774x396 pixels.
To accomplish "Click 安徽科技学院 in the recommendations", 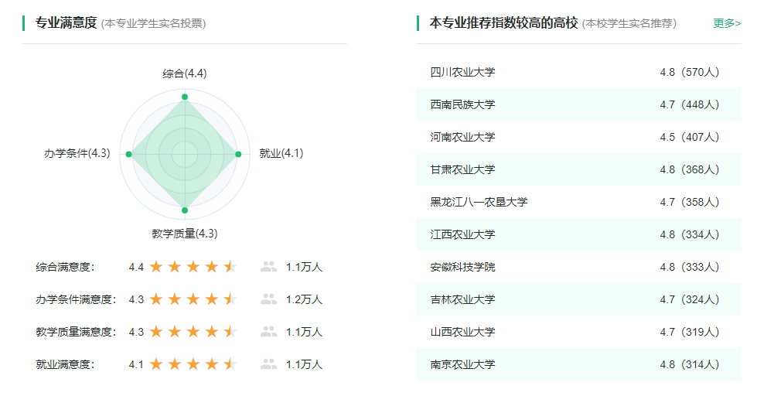I will 579,267.
